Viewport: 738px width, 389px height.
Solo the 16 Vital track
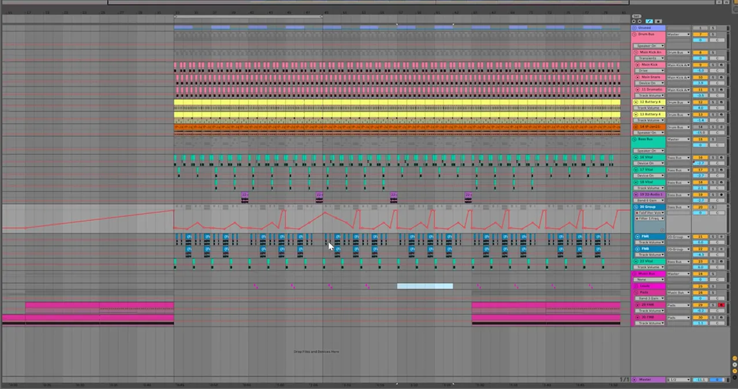[x=713, y=157]
